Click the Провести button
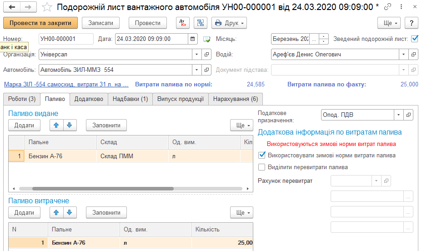422x251 pixels. tap(148, 23)
